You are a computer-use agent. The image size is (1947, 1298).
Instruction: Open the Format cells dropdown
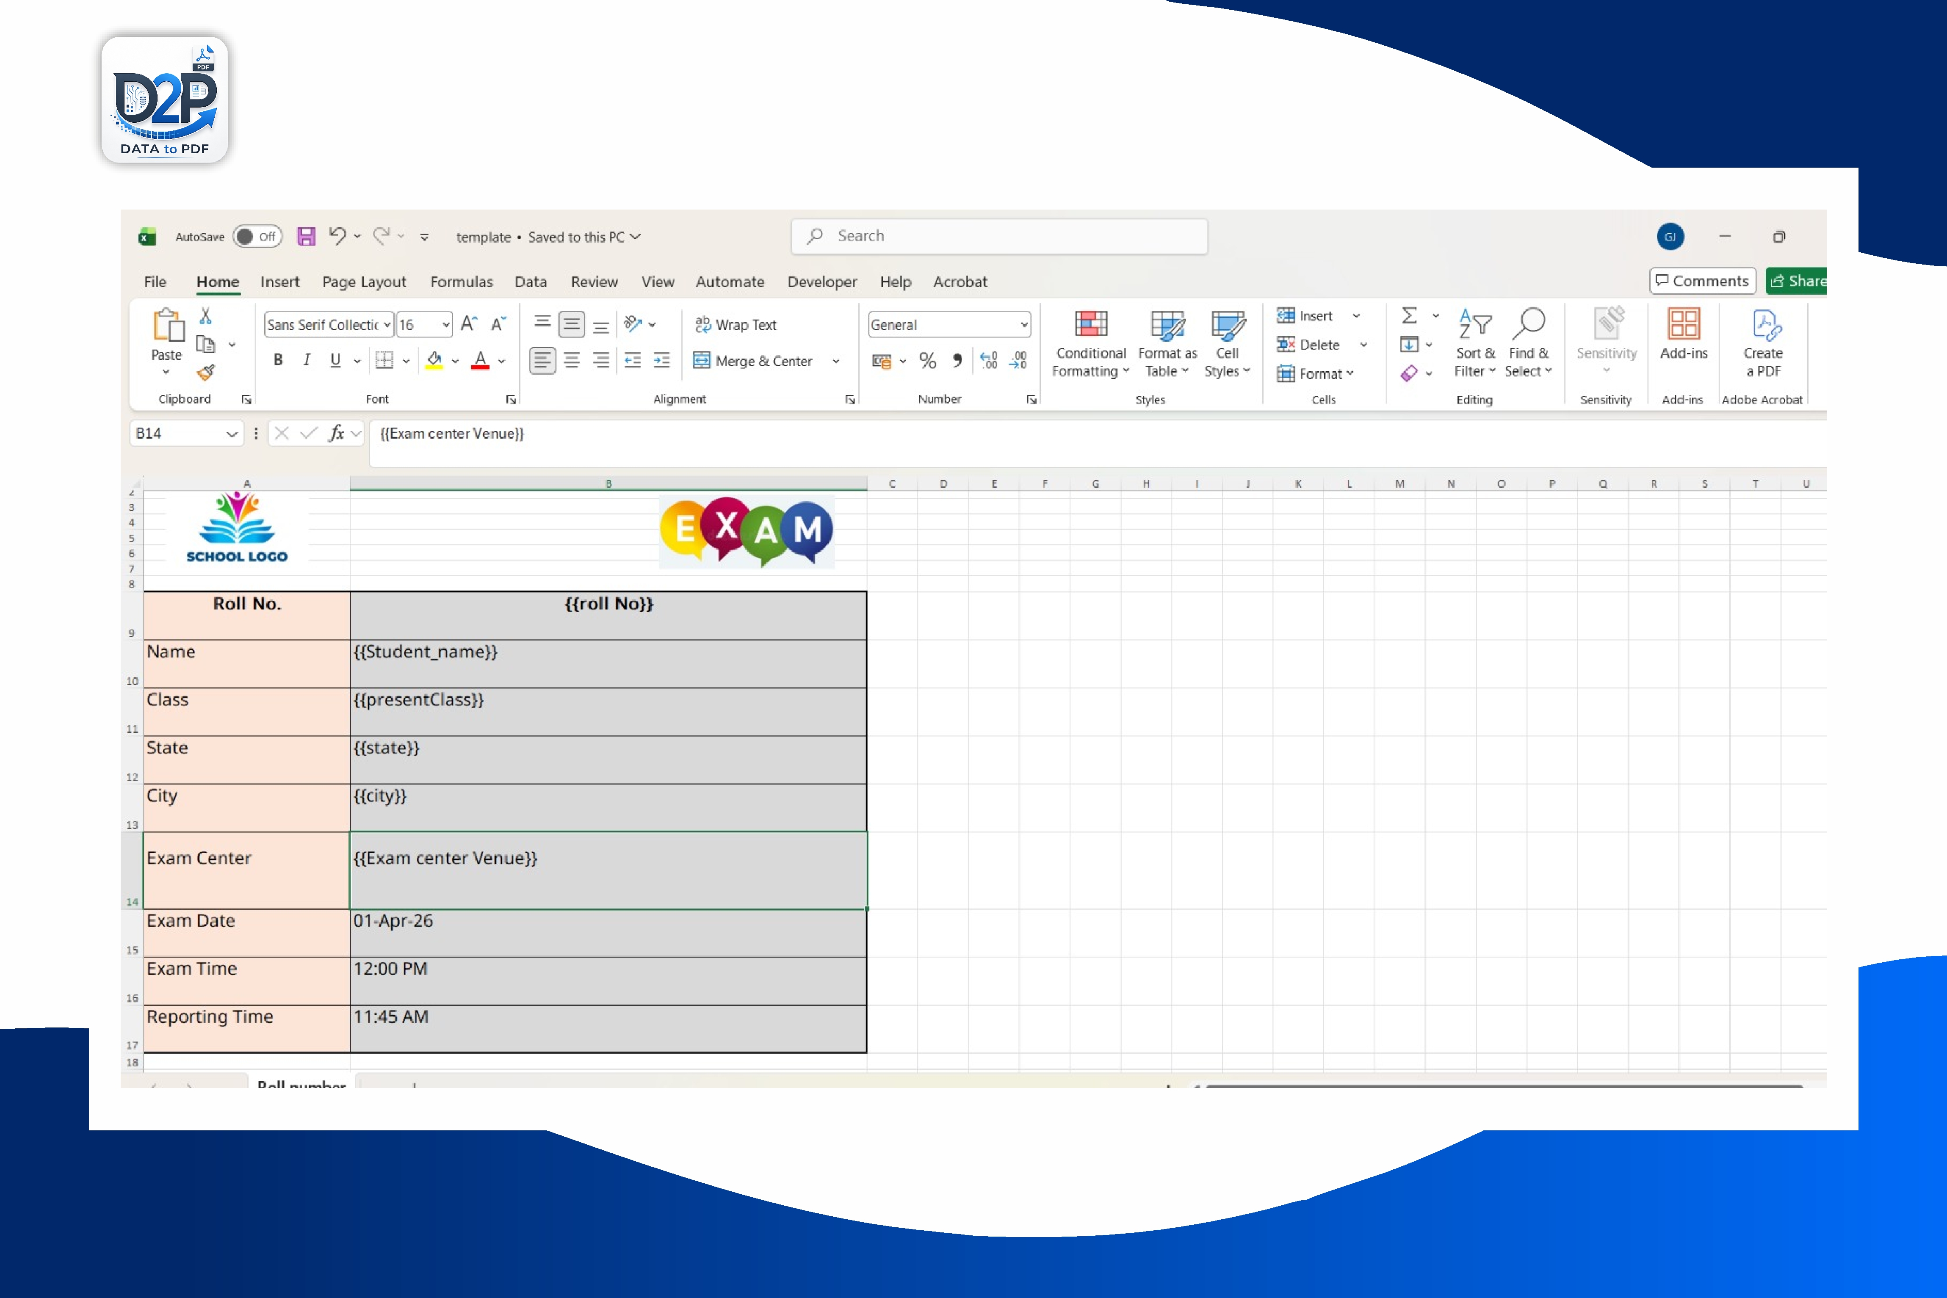(x=1315, y=373)
